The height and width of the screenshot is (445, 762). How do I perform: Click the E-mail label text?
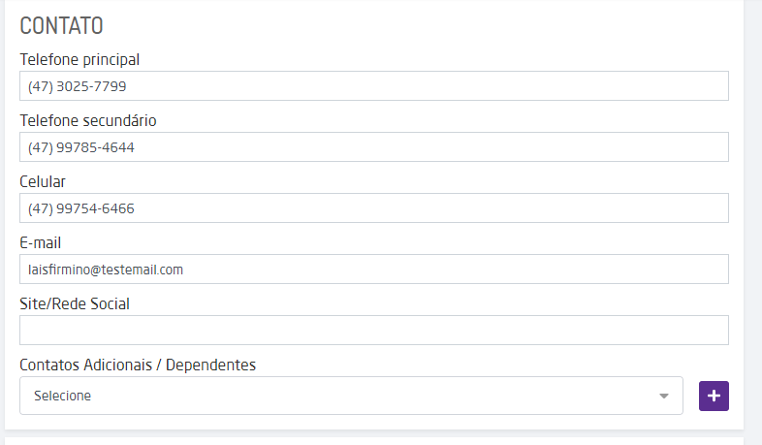[x=41, y=243]
